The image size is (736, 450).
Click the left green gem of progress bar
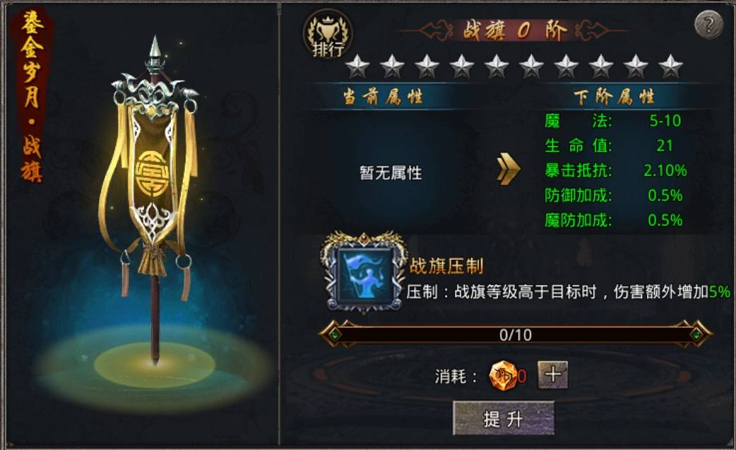coord(334,335)
